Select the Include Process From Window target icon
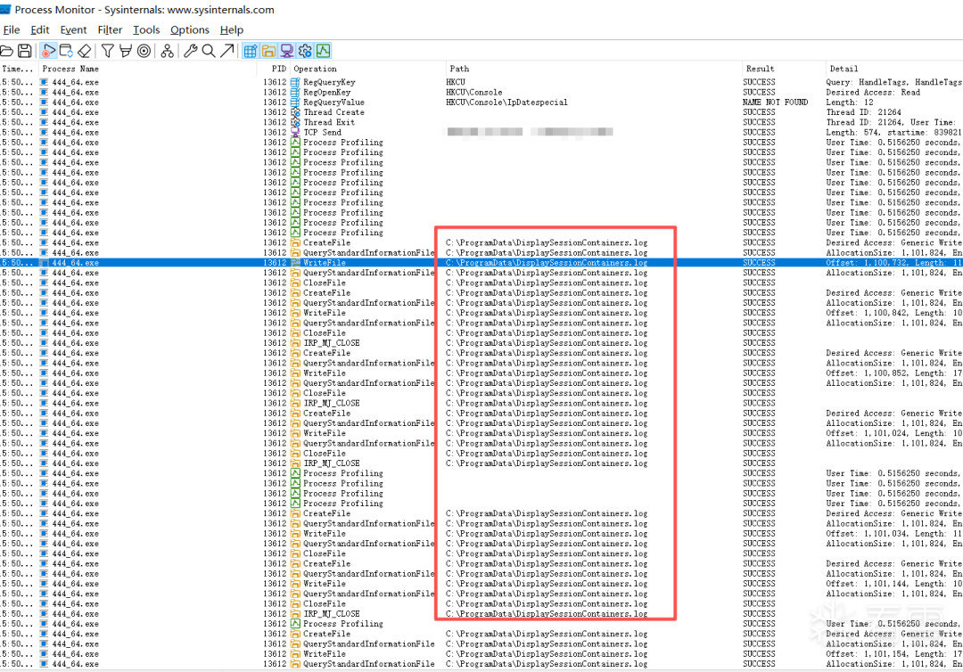 [x=144, y=51]
